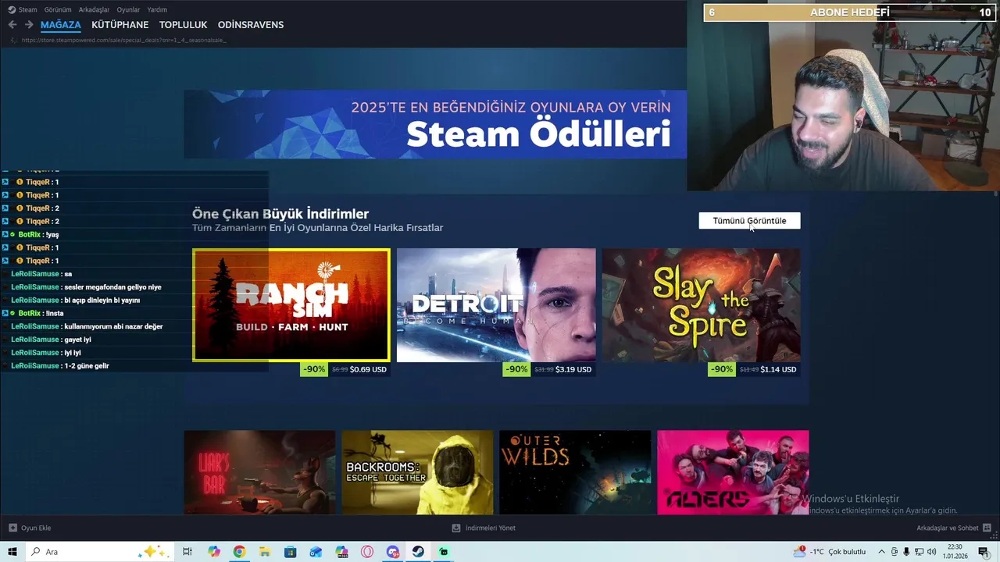
Task: Open Microsoft Store from the taskbar
Action: click(x=290, y=552)
